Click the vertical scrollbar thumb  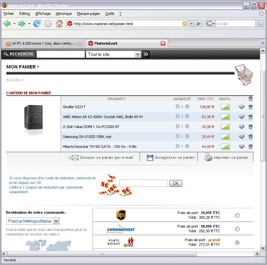263,116
